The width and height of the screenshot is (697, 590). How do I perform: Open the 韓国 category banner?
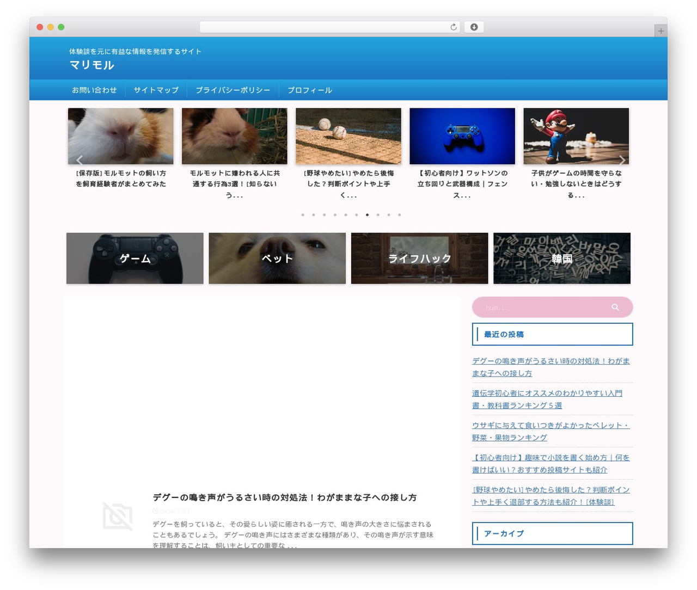pos(562,259)
